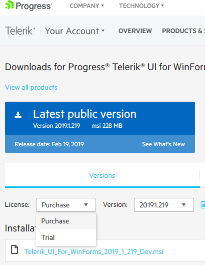
Task: Click the green Progress logo icon
Action: point(9,5)
